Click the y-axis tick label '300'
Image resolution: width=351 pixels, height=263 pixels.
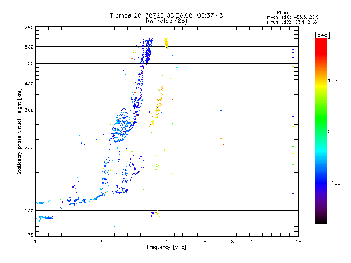29,110
